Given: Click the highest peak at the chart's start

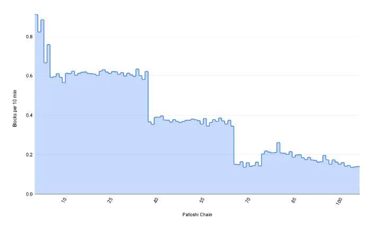Looking at the screenshot, I should pos(36,15).
